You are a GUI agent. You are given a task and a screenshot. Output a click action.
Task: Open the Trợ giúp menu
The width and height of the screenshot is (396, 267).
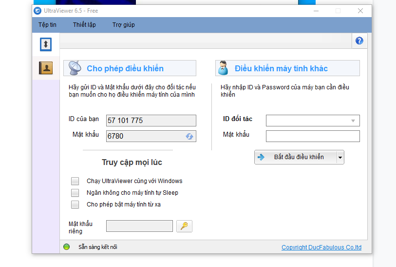coord(124,25)
